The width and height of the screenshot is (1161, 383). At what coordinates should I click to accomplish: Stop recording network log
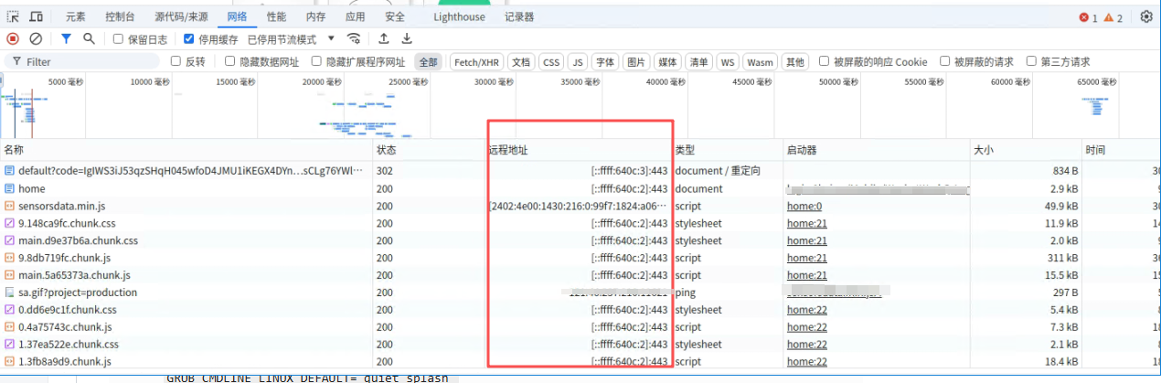point(13,38)
